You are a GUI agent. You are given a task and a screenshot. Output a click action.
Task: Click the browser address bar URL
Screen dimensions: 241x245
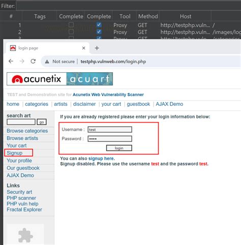click(x=113, y=62)
